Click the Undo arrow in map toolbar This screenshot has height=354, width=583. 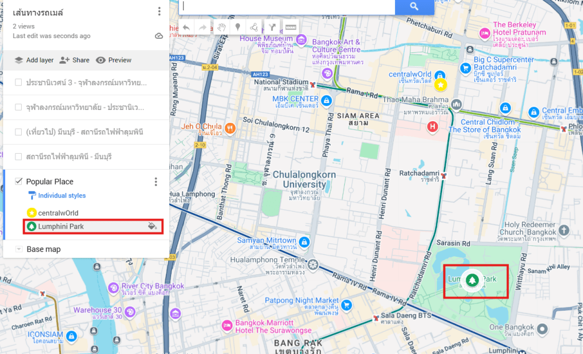click(186, 27)
